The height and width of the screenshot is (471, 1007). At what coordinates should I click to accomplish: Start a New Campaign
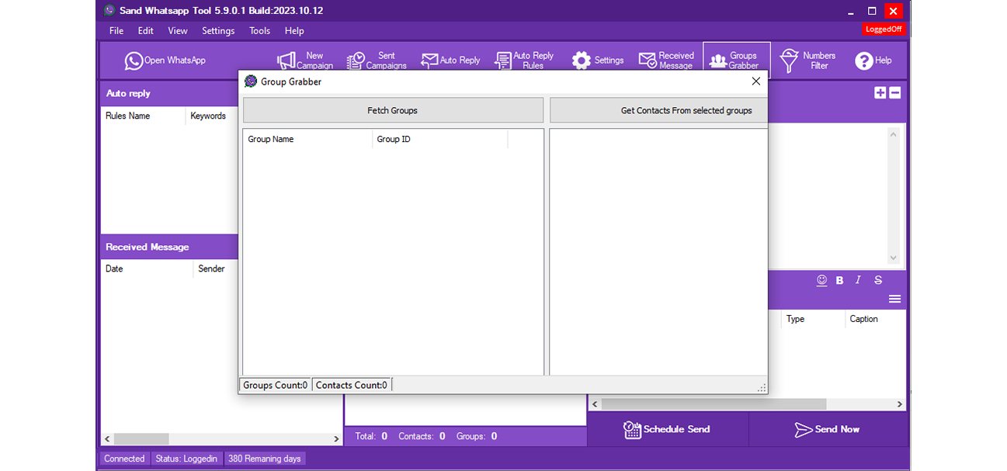(x=305, y=61)
